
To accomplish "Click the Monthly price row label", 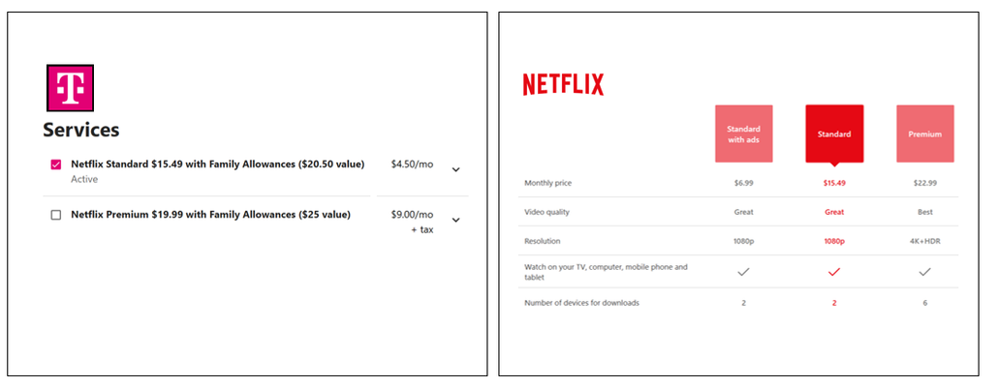I will 547,183.
